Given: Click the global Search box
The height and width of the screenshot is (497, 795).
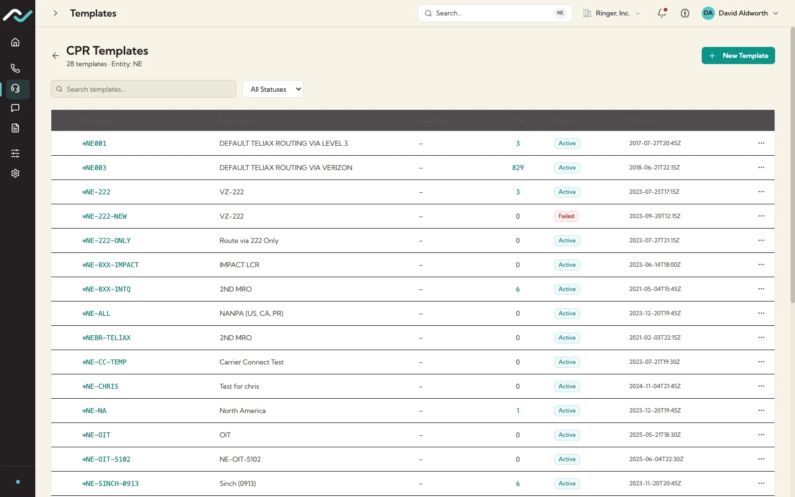Looking at the screenshot, I should pos(495,13).
